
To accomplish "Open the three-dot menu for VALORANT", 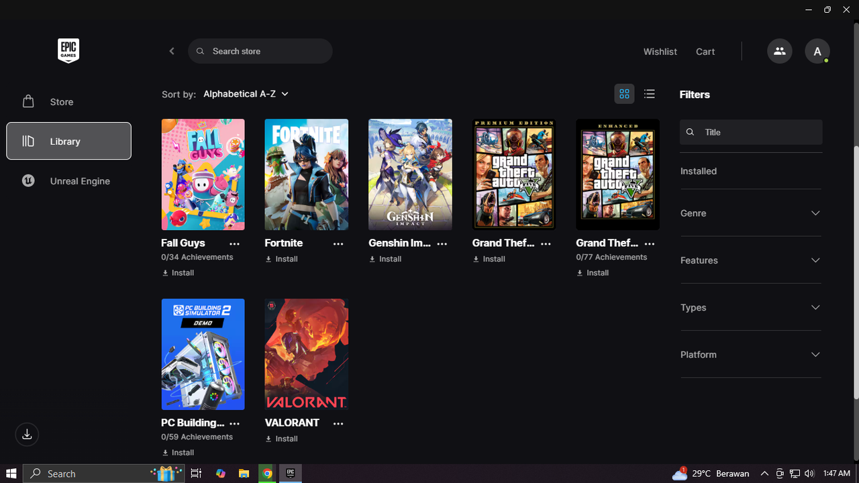I will pyautogui.click(x=338, y=424).
